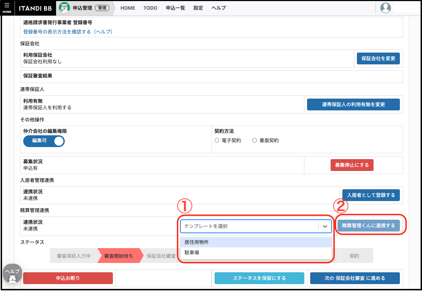
Task: Click 精算管理くんに連携する button
Action: tap(368, 226)
